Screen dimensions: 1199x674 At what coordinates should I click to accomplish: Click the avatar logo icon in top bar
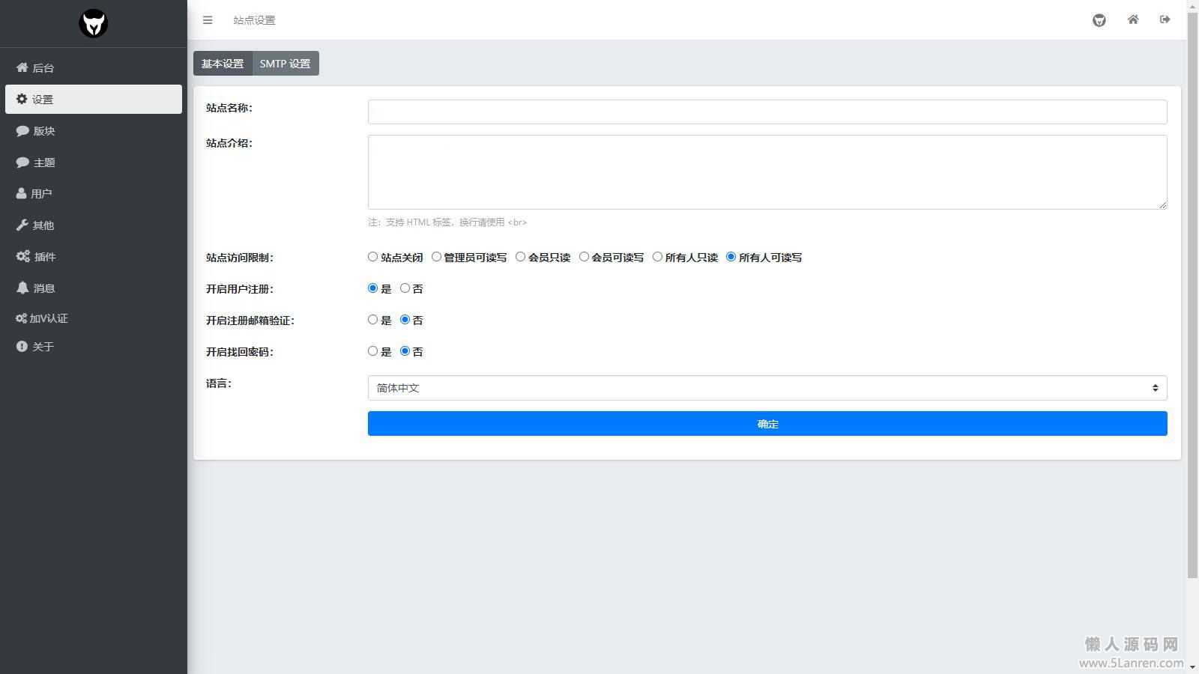click(x=1099, y=20)
